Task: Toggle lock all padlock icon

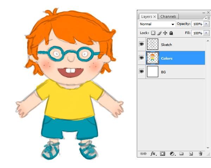Action: pos(171,33)
